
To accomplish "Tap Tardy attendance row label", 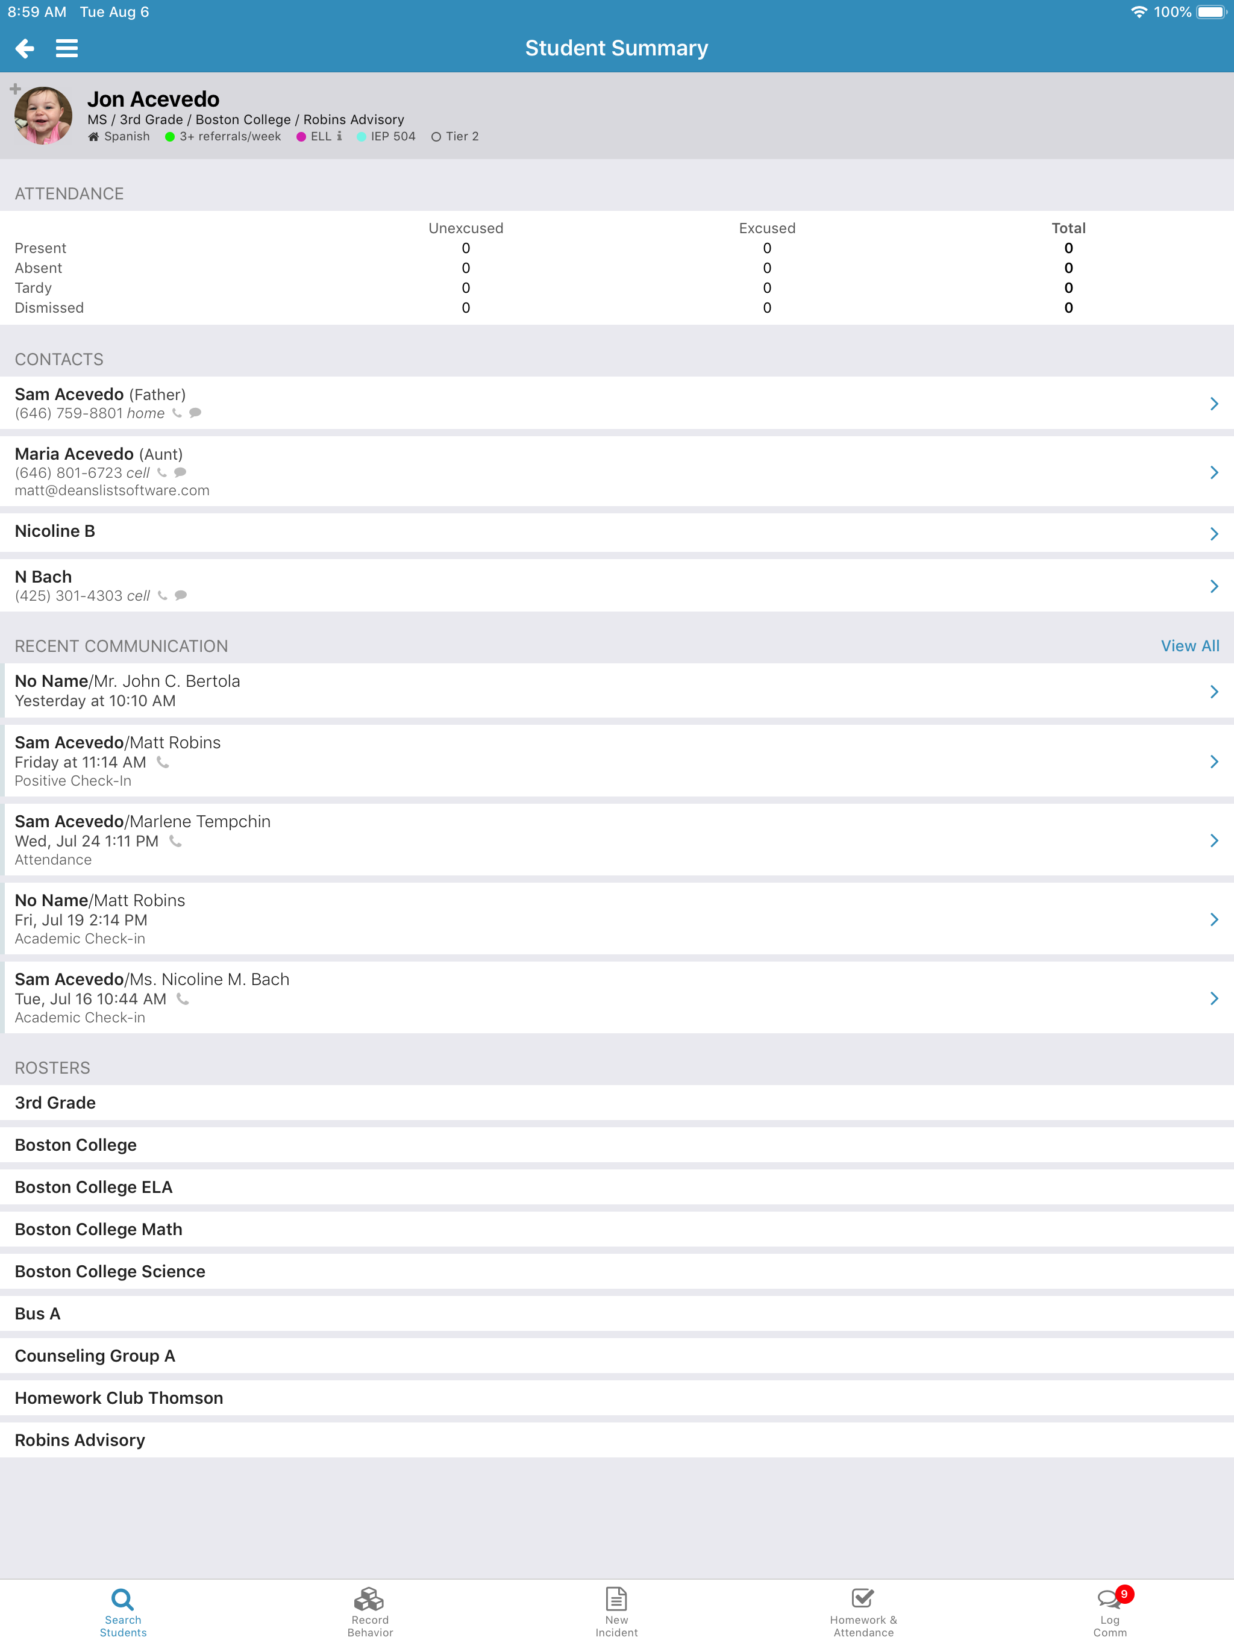I will 34,288.
